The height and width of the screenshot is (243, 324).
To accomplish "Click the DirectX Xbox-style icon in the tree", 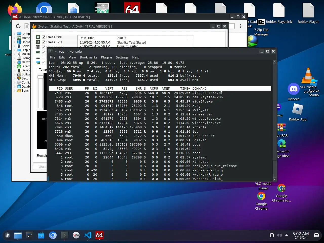I will [19, 66].
